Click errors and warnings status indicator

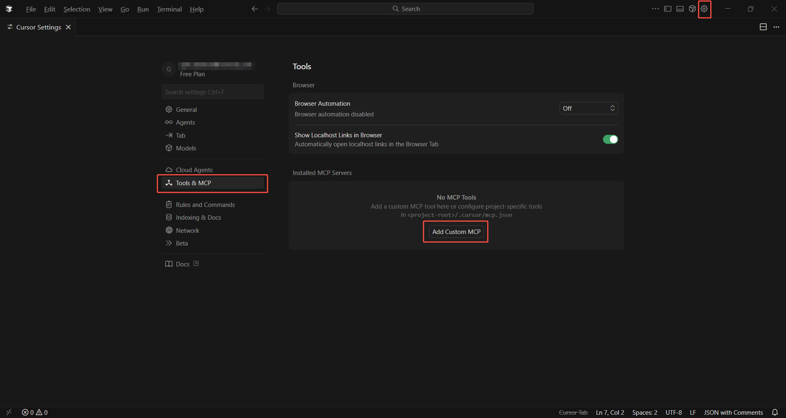[x=35, y=412]
